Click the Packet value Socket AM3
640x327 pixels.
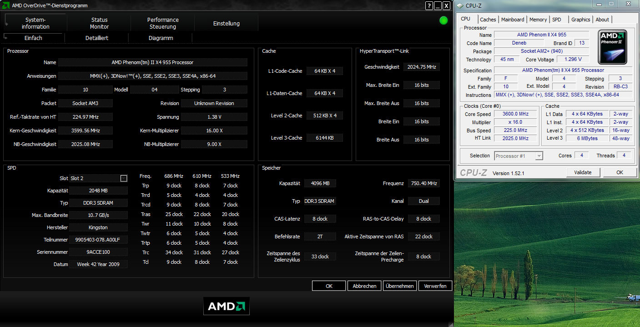(x=86, y=103)
